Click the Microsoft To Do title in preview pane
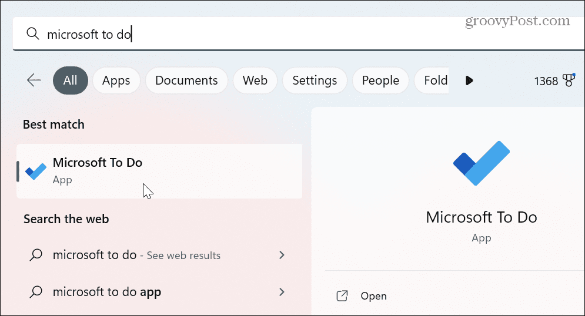 482,217
